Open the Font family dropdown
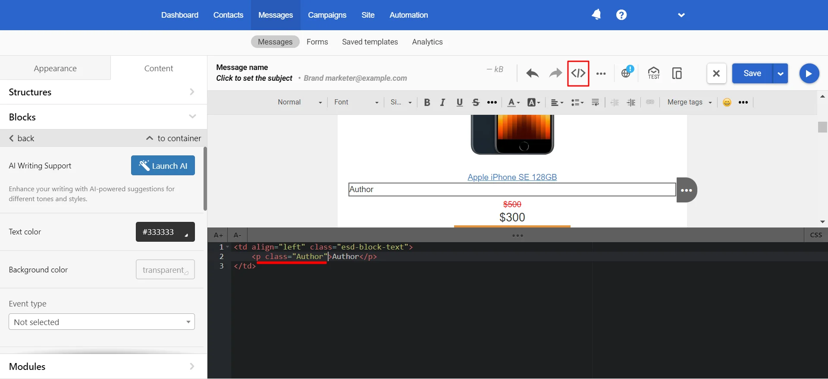This screenshot has width=828, height=379. point(356,102)
